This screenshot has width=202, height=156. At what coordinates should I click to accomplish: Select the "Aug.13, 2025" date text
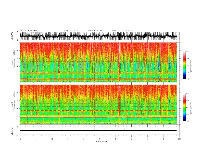point(71,31)
